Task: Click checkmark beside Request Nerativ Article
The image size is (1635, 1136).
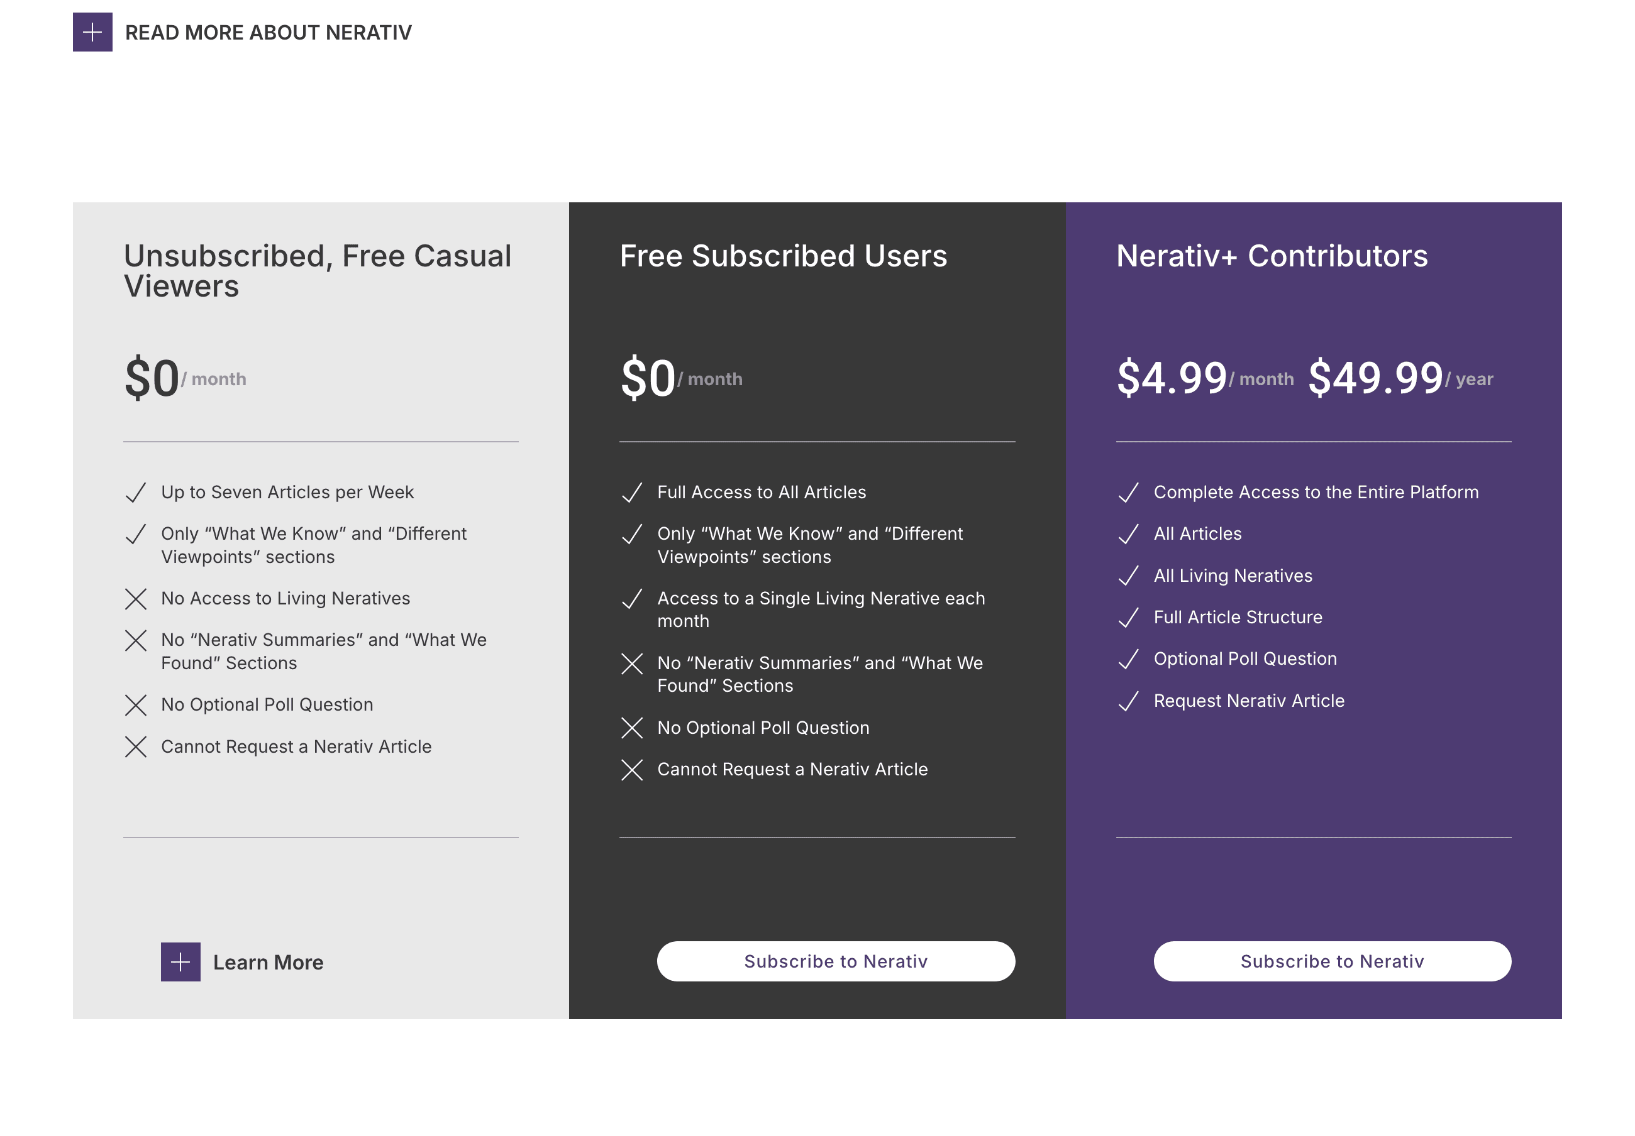Action: click(x=1128, y=701)
